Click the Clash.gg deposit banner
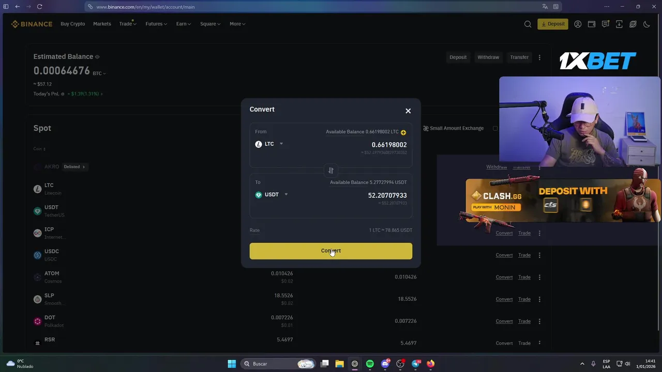 pyautogui.click(x=563, y=201)
